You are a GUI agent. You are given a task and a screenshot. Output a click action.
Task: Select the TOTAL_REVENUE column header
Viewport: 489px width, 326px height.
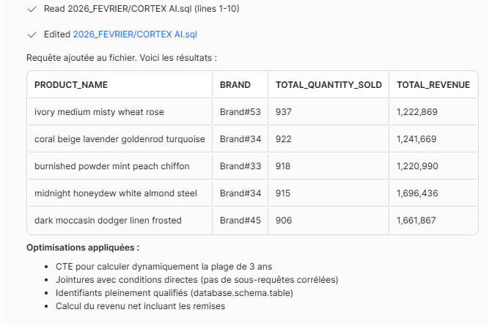coord(433,85)
